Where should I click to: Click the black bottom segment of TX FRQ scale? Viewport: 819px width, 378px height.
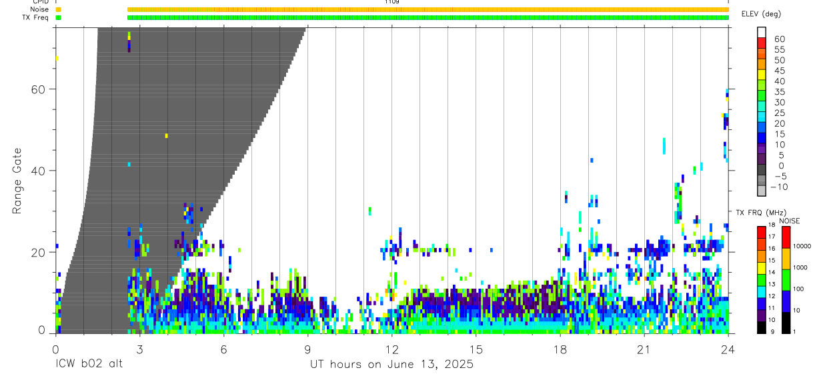762,327
